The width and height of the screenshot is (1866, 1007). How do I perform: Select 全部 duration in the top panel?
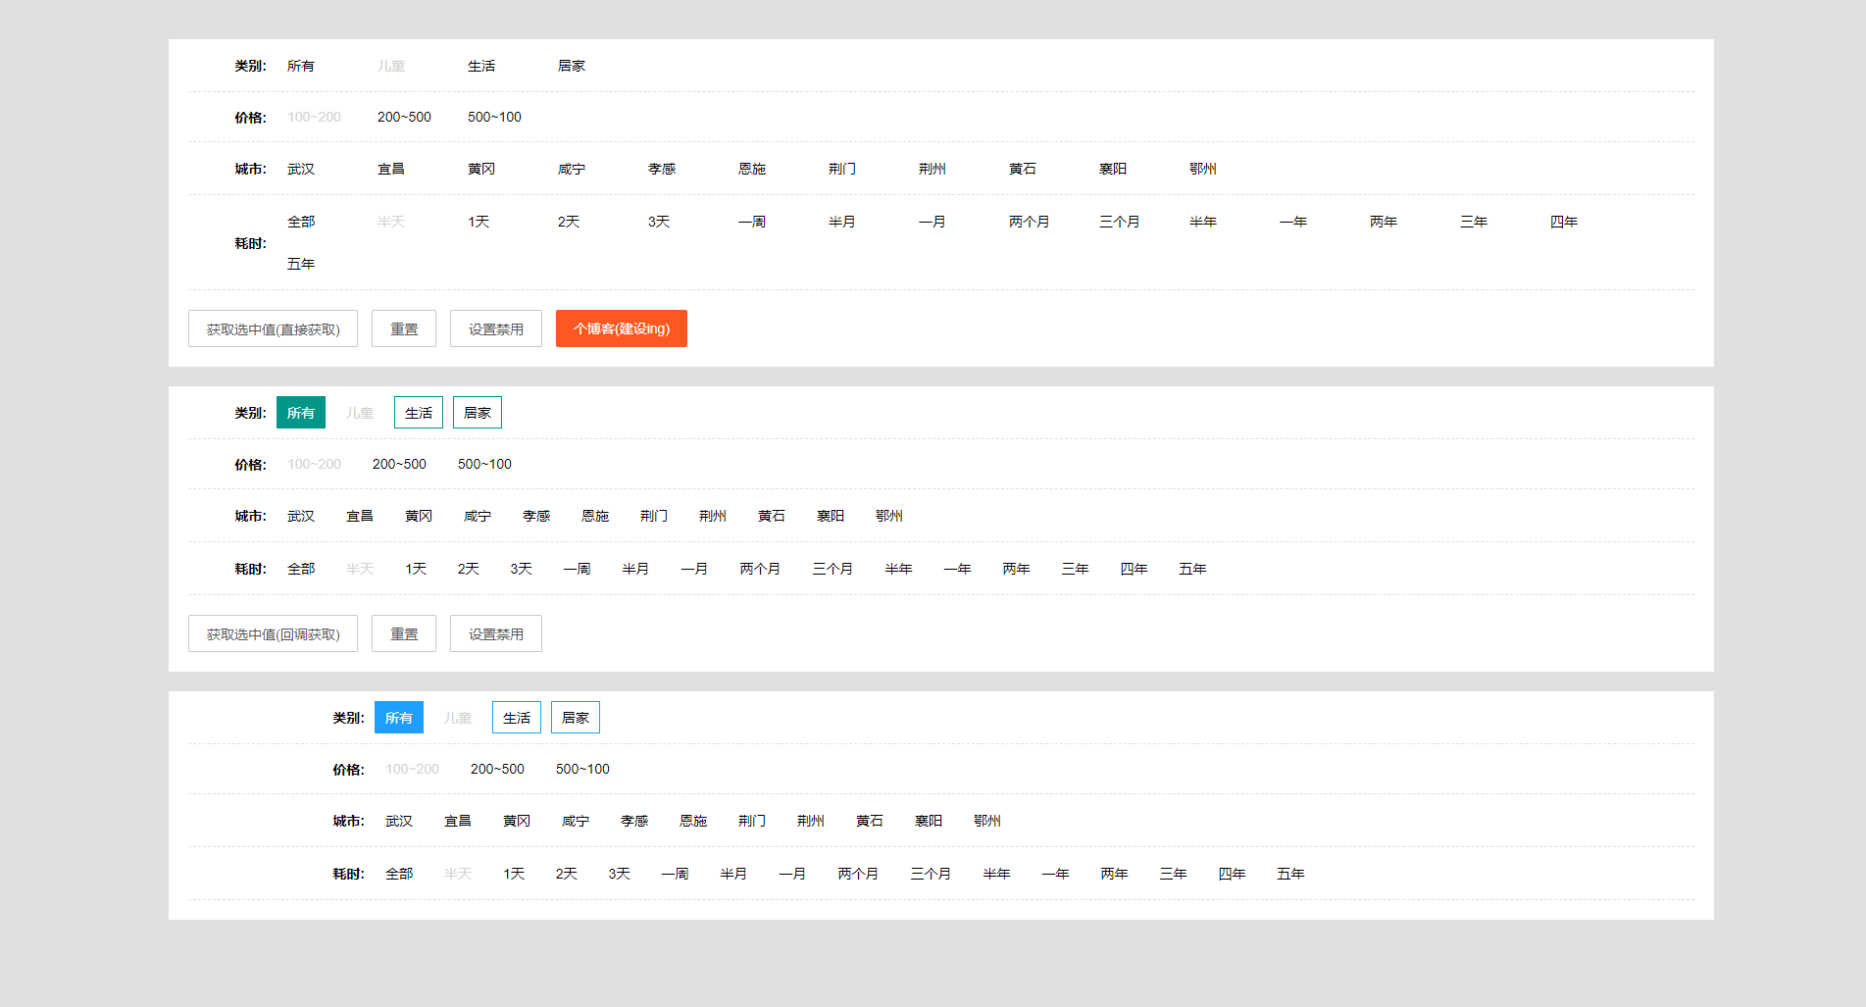pyautogui.click(x=300, y=222)
